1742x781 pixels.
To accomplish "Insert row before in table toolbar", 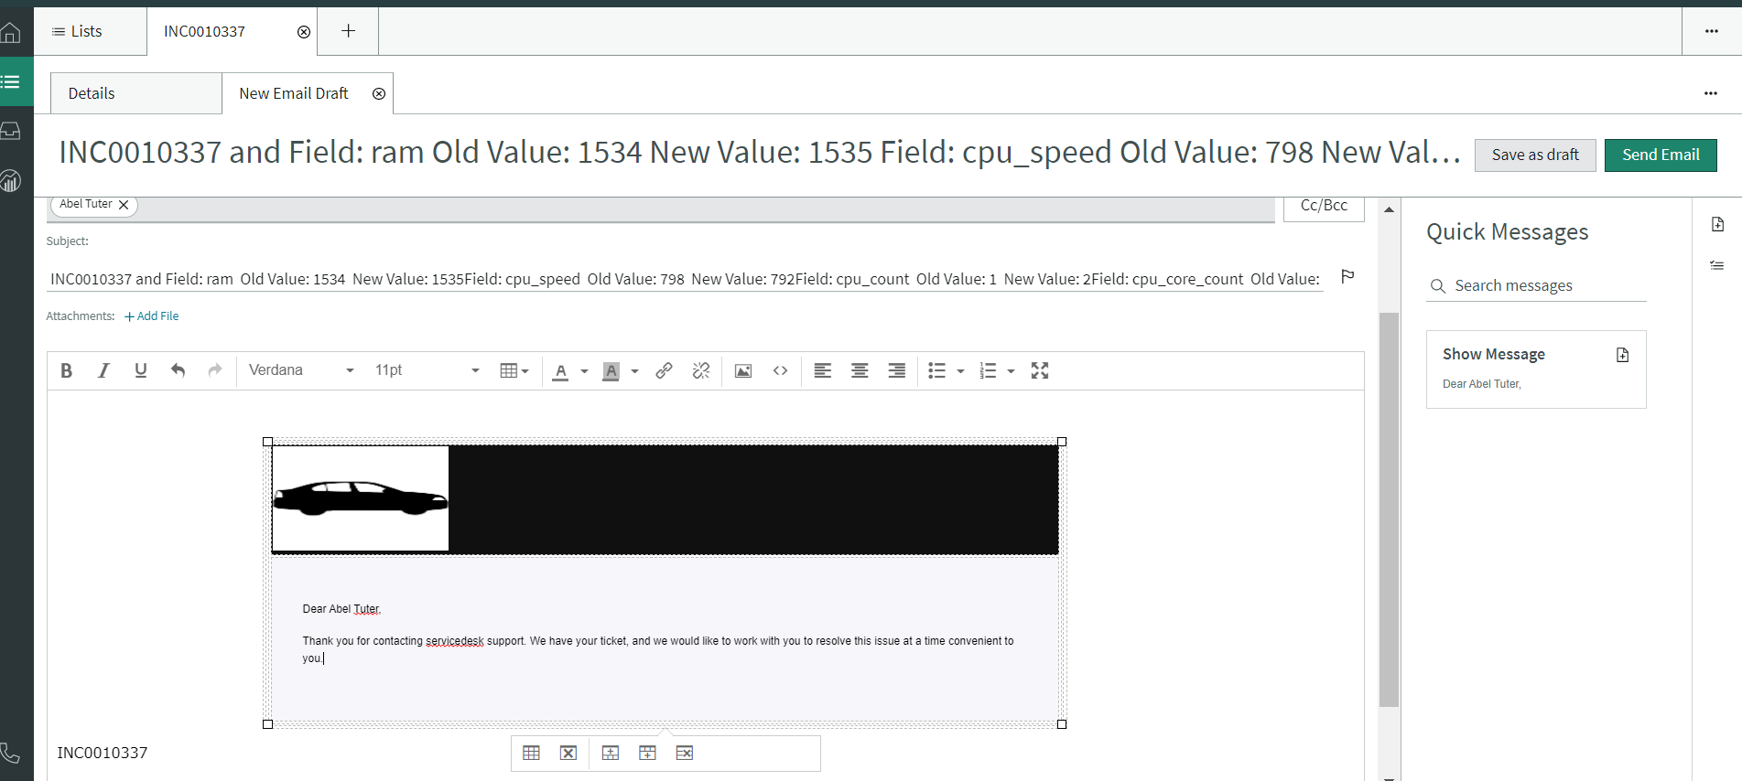I will (611, 753).
